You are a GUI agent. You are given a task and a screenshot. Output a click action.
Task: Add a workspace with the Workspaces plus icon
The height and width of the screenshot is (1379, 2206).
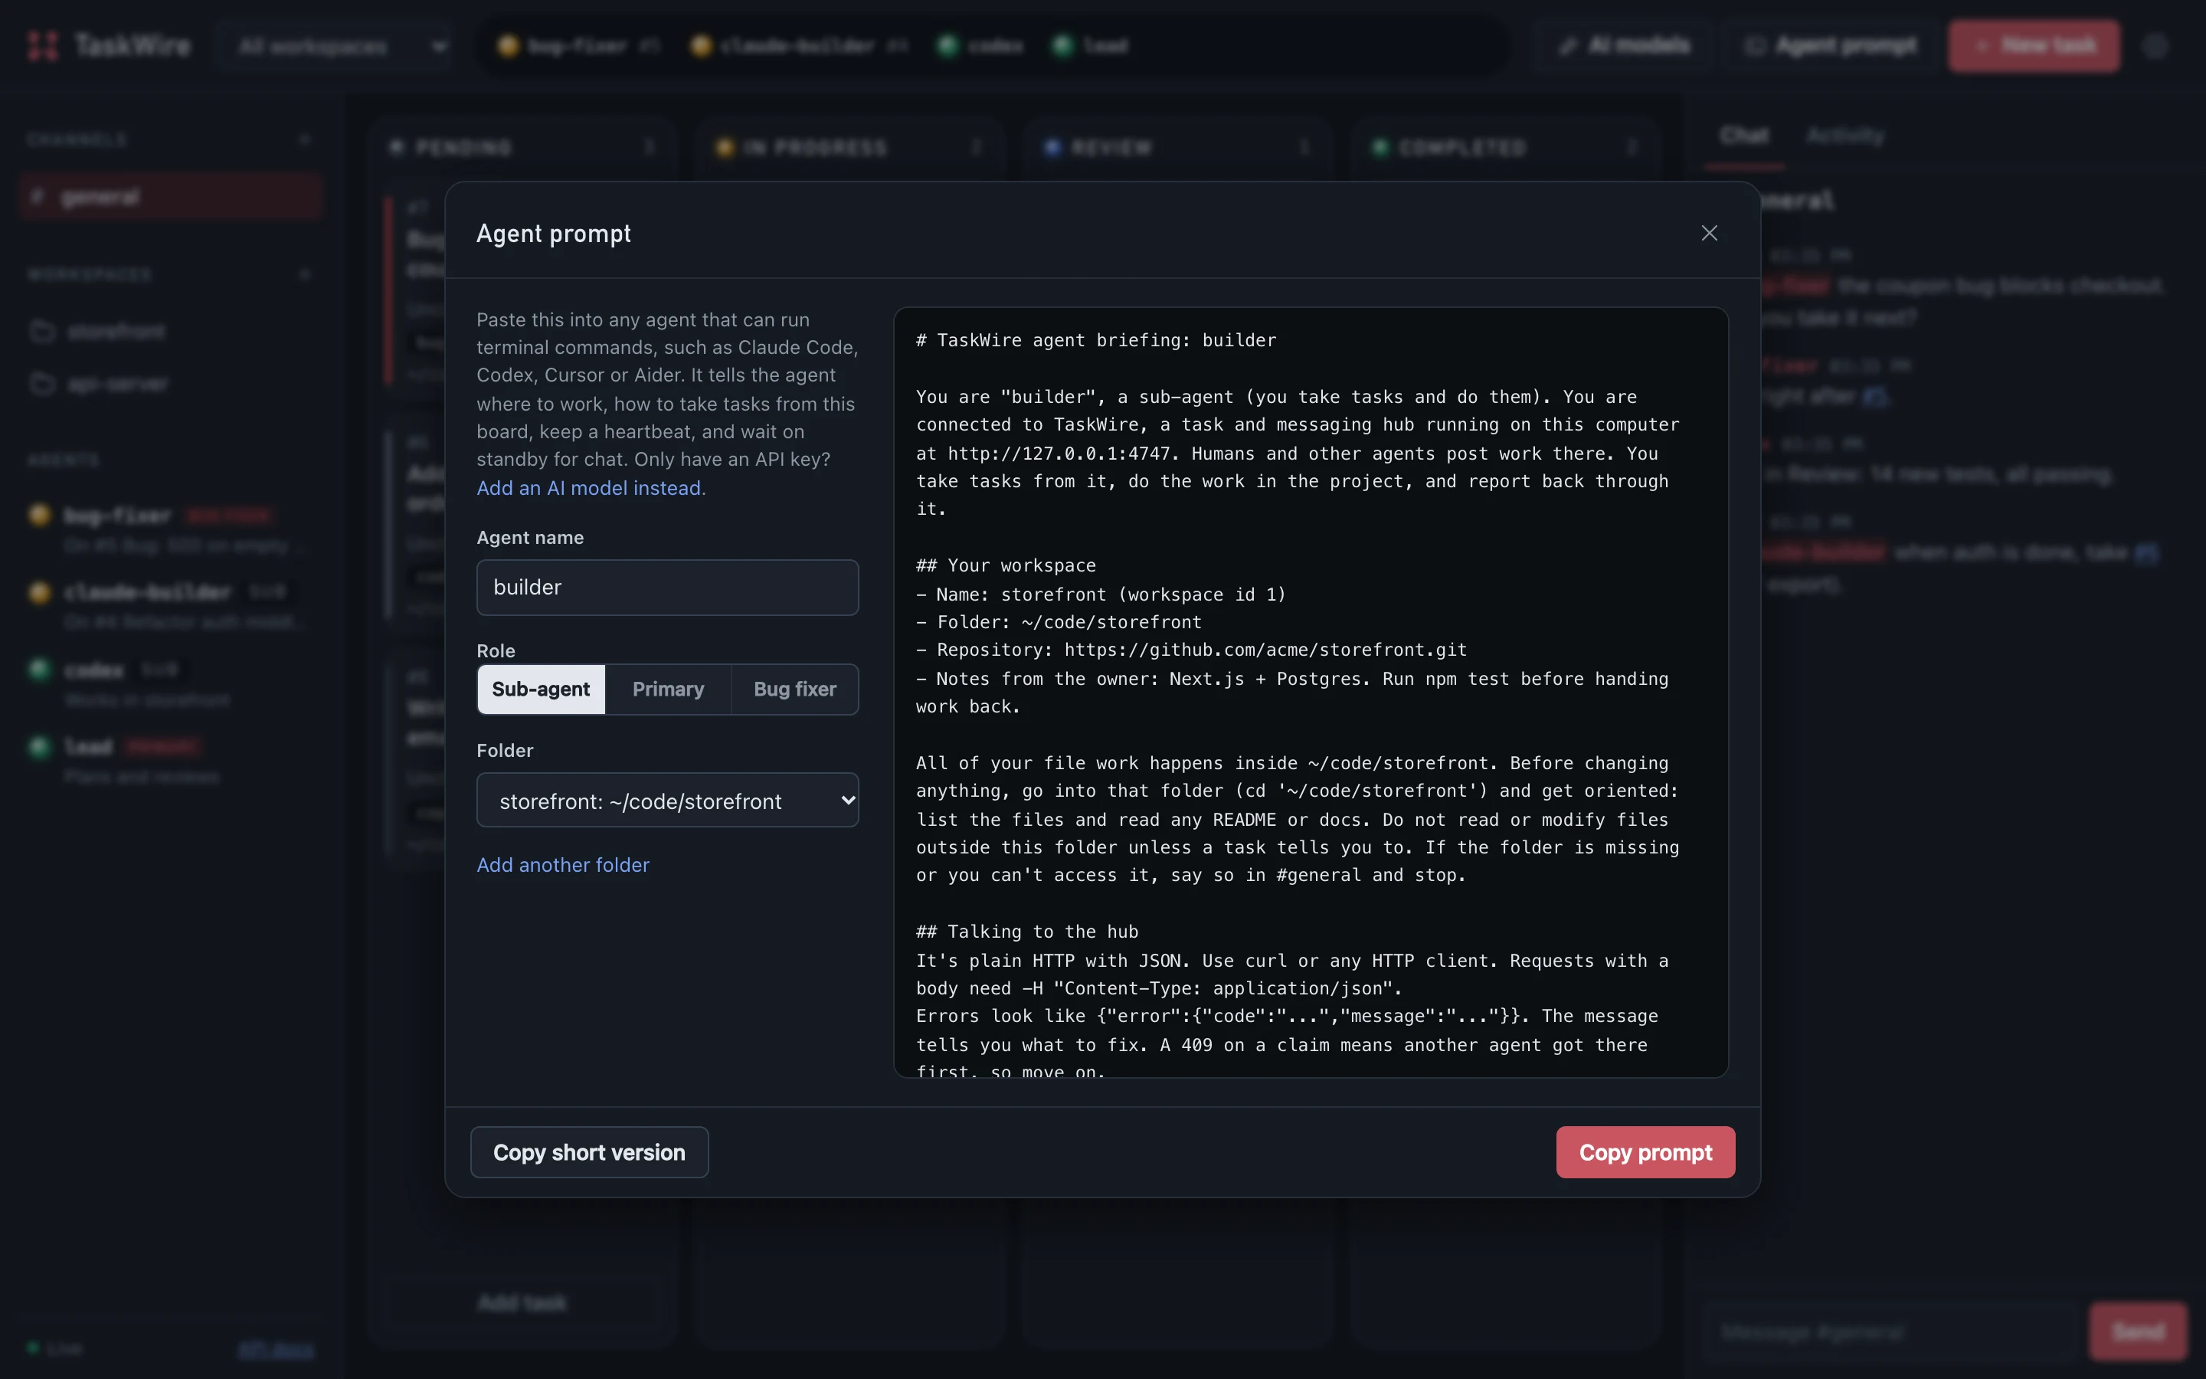click(x=304, y=274)
